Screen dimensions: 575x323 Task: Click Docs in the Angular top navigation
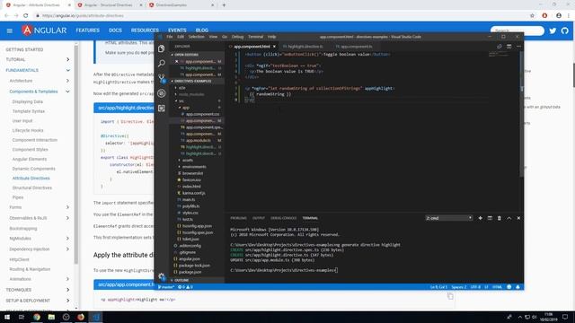pos(115,31)
